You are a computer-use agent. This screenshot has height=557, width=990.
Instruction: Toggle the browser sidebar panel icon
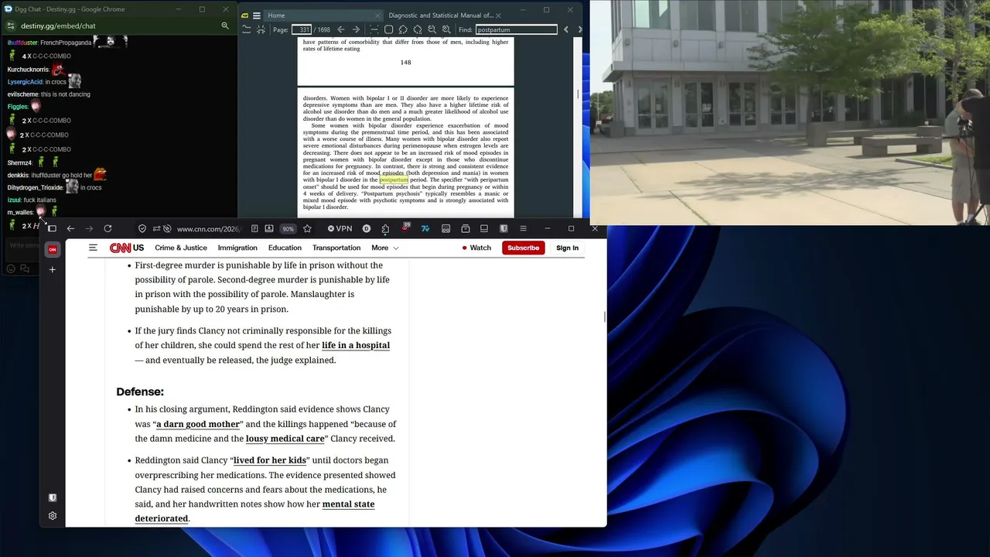point(52,228)
